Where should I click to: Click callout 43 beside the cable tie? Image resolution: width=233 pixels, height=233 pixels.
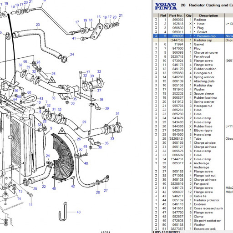tap(79, 212)
